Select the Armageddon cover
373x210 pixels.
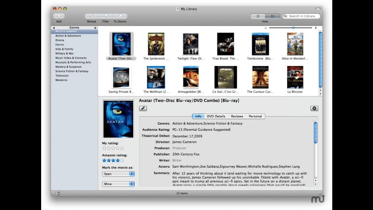tap(191, 77)
